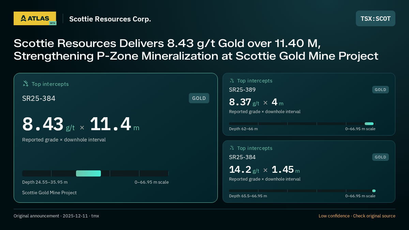Click the 14.2 g/t grade value
This screenshot has width=409, height=230.
point(244,170)
